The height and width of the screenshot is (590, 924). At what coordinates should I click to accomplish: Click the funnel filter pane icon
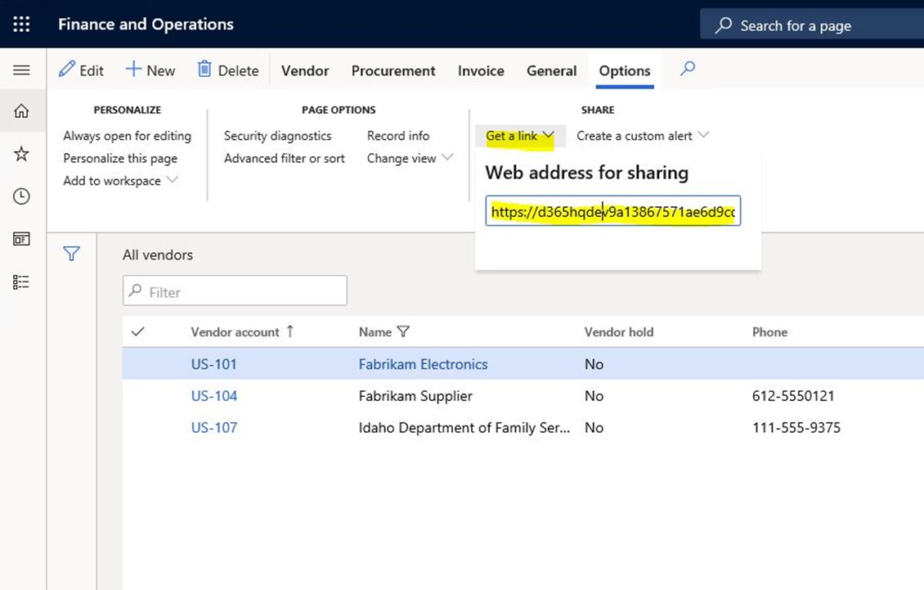[72, 254]
